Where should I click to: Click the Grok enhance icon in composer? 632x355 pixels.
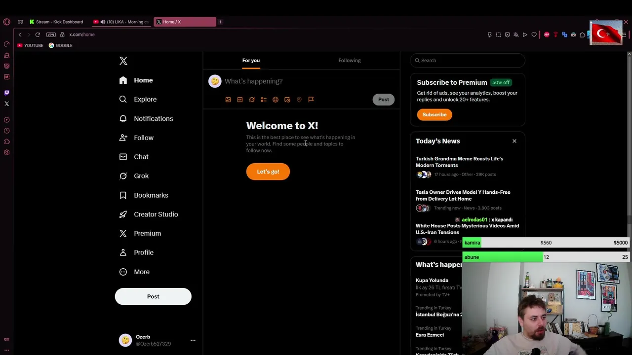click(252, 100)
